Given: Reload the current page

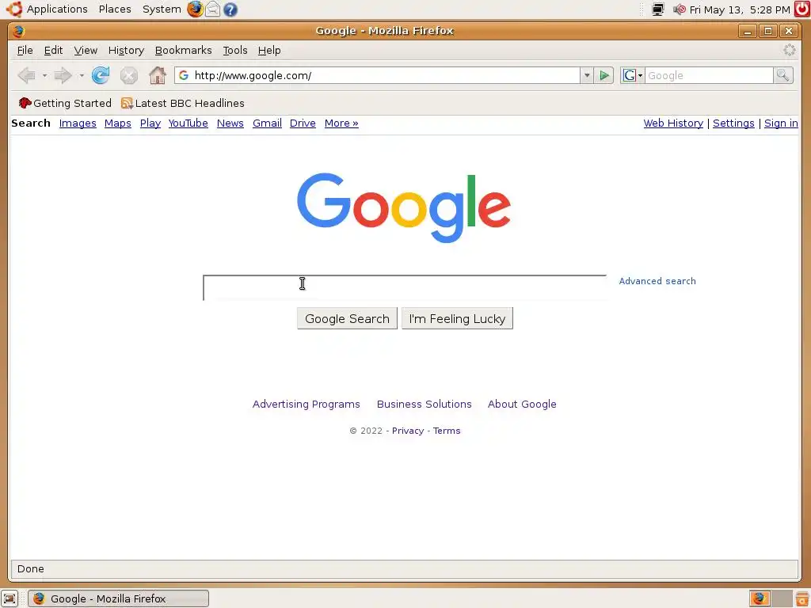Looking at the screenshot, I should click(101, 75).
